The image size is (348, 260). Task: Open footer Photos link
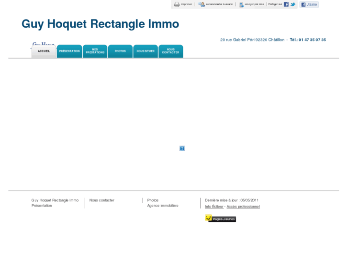(x=153, y=200)
